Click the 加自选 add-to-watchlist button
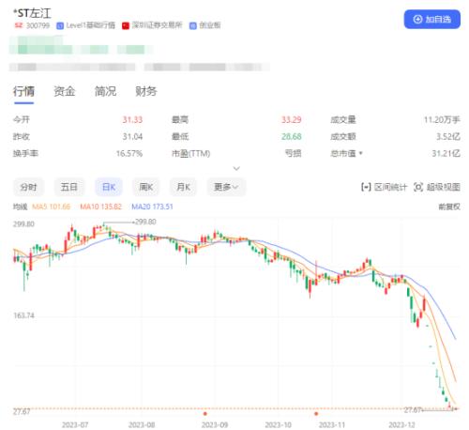Image resolution: width=469 pixels, height=430 pixels. [431, 20]
